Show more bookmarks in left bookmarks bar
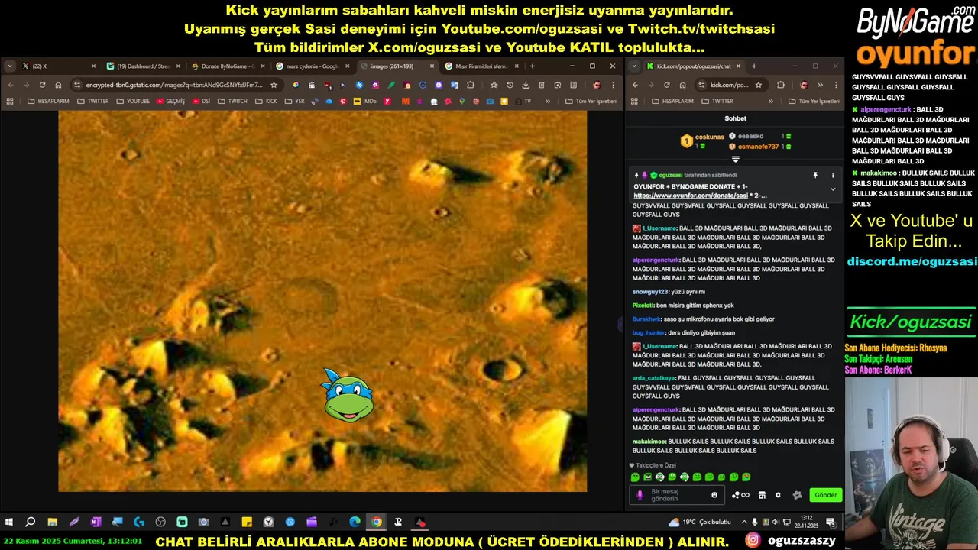This screenshot has height=550, width=978. (x=548, y=101)
